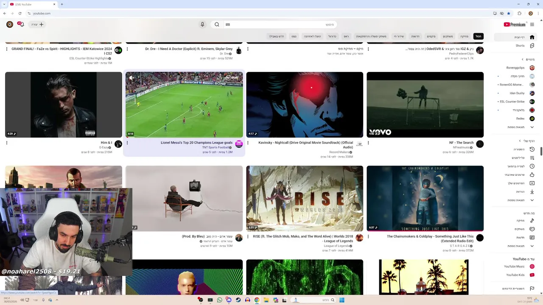Select the All (הכול) filter chip
The image size is (543, 305).
tap(478, 36)
